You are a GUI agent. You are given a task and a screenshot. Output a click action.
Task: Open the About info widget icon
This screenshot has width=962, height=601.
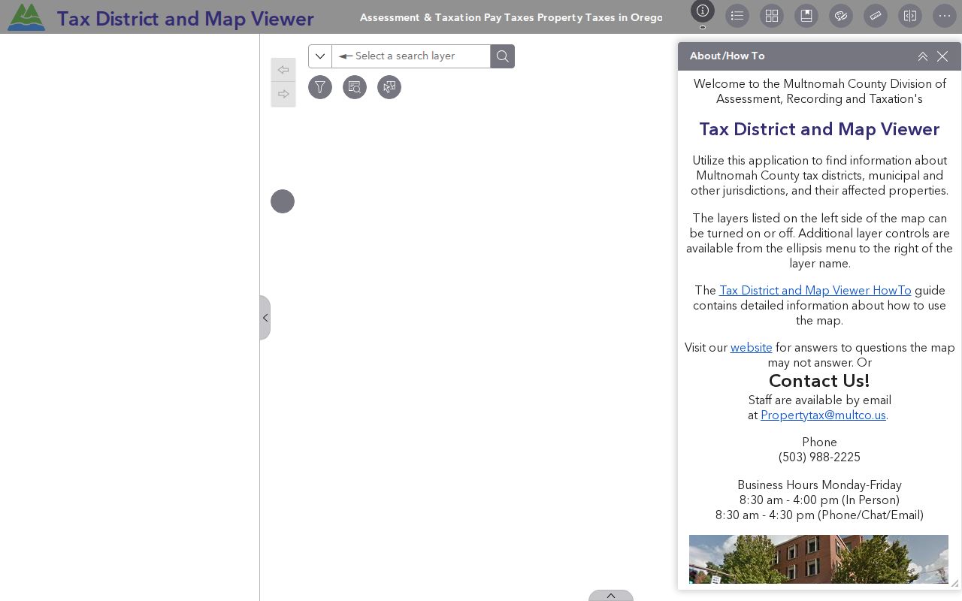[703, 11]
